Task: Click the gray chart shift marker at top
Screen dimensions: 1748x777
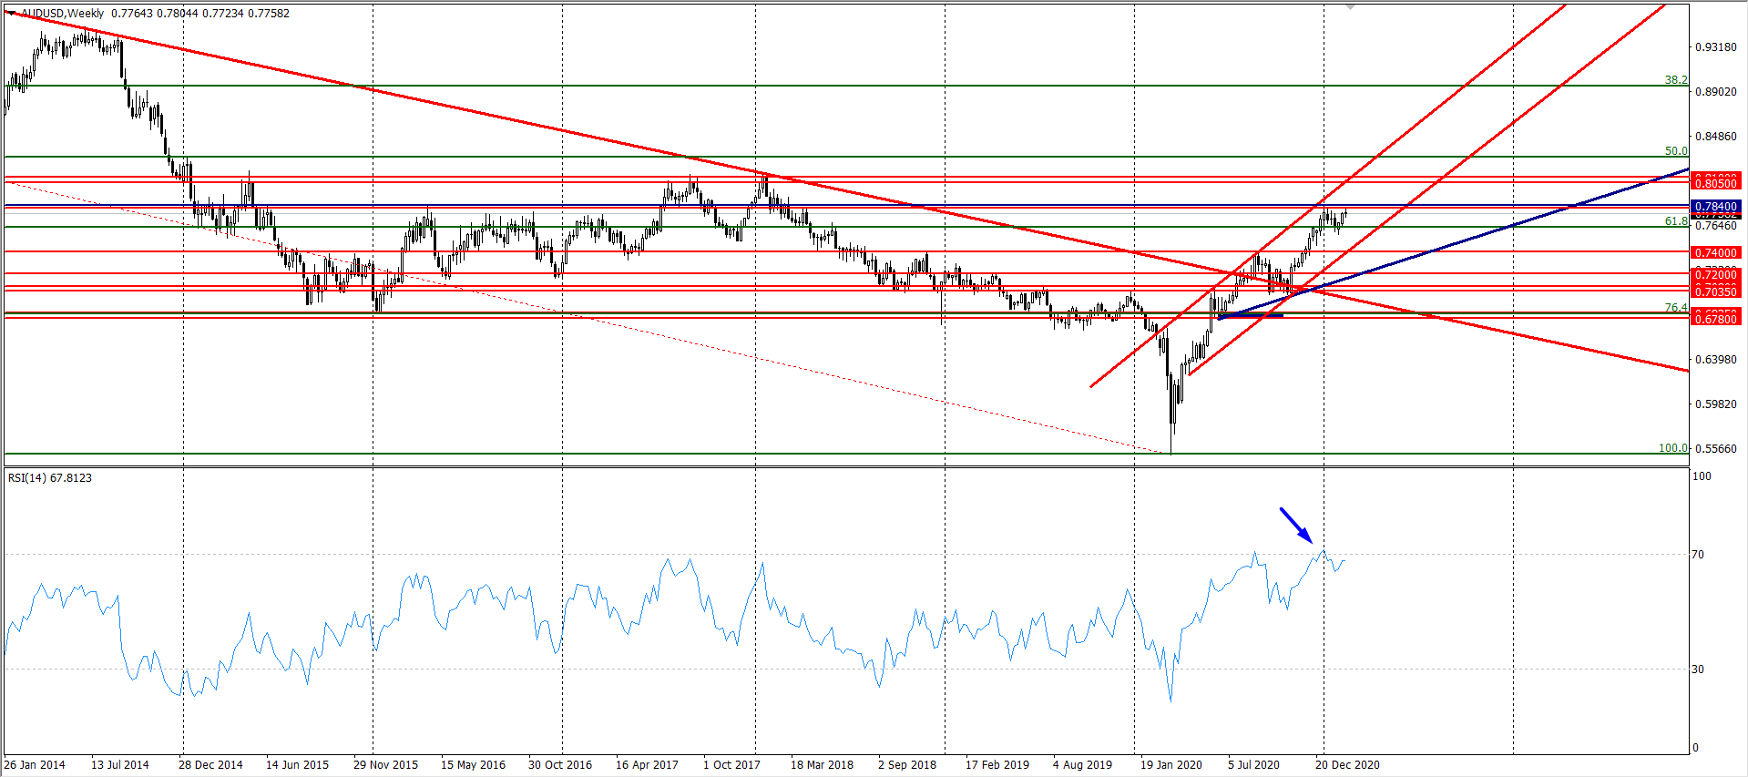Action: point(1350,7)
